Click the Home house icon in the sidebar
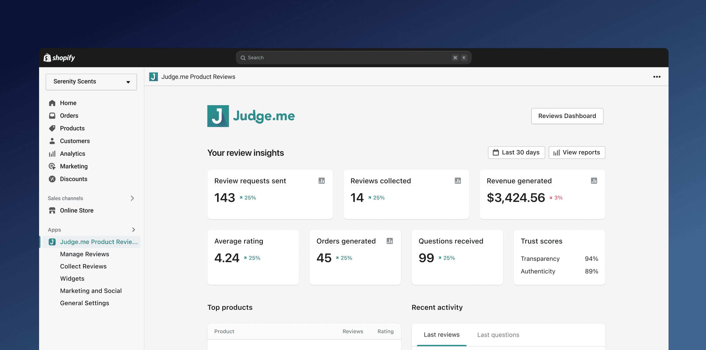Image resolution: width=706 pixels, height=350 pixels. point(52,103)
